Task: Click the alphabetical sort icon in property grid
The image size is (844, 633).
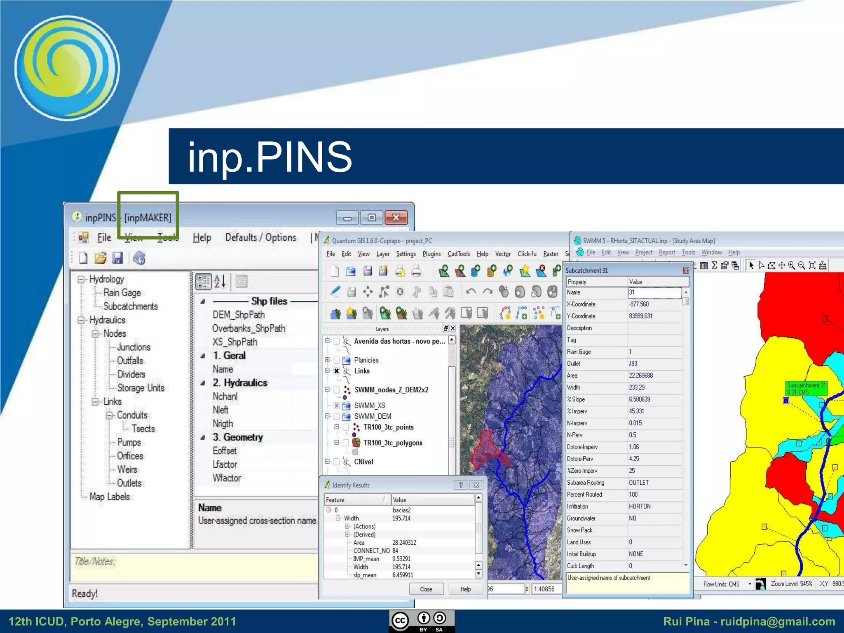Action: pos(220,281)
